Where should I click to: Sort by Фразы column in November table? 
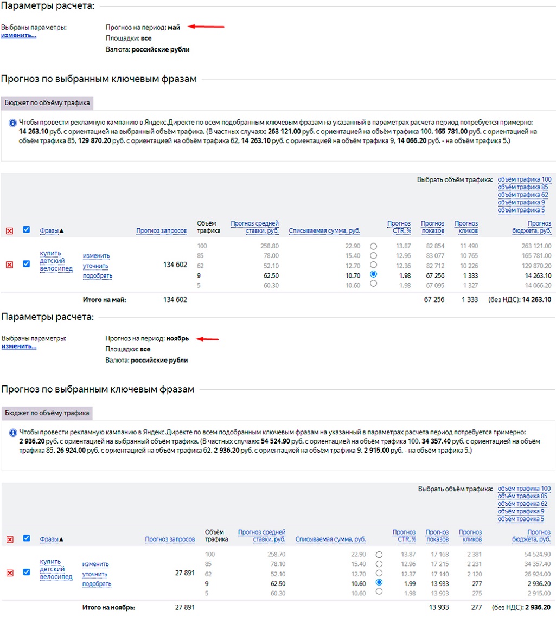[50, 539]
